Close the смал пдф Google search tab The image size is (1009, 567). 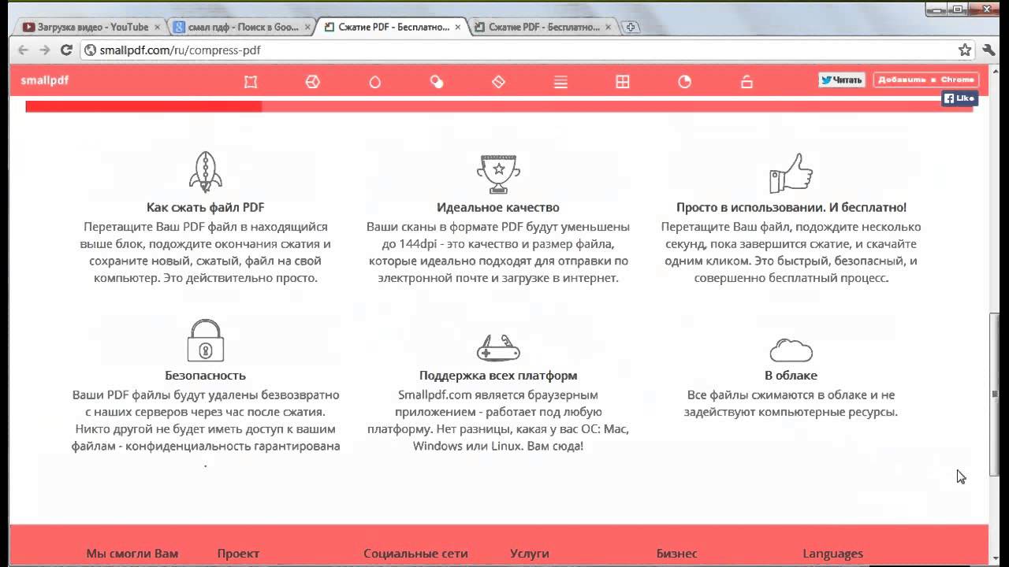[307, 27]
